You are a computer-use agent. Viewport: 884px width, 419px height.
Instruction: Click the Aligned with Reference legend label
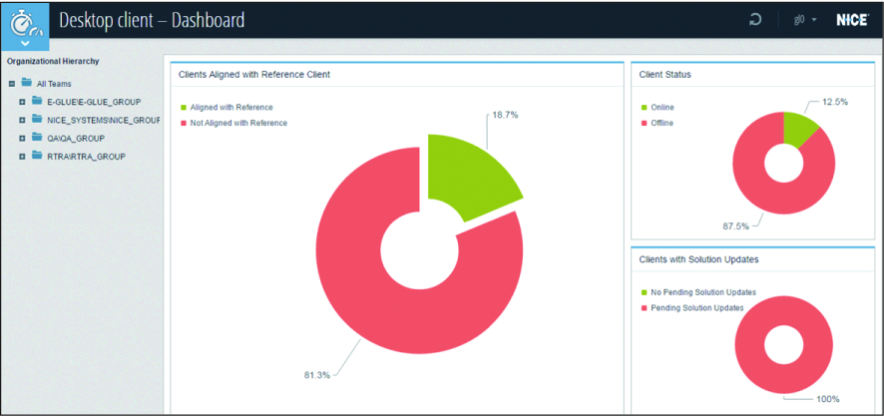[x=231, y=107]
